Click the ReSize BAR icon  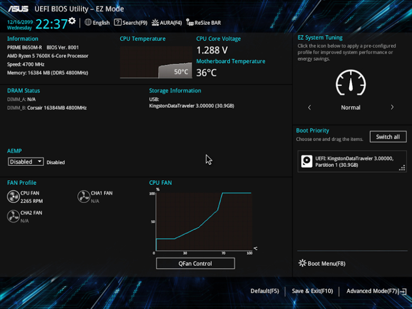pyautogui.click(x=190, y=23)
